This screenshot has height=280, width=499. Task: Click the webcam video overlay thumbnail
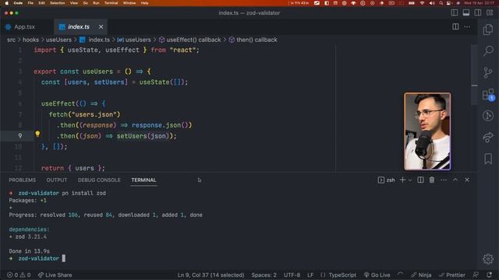click(x=427, y=131)
